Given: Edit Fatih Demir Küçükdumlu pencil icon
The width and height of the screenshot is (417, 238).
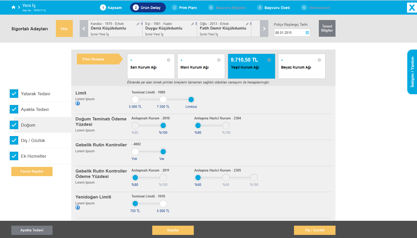Looking at the screenshot, I should click(x=247, y=24).
